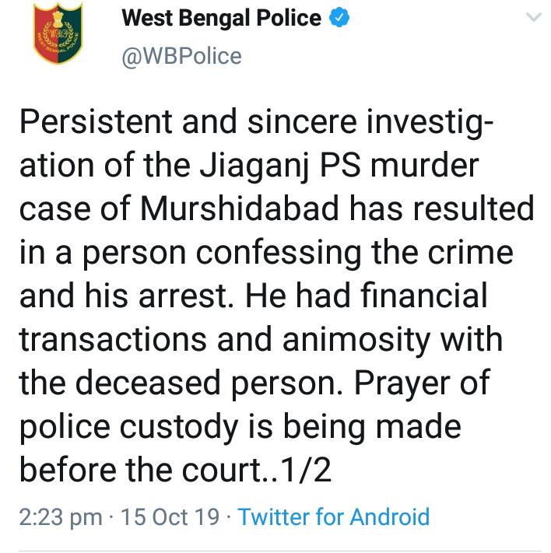This screenshot has width=551, height=553.
Task: Click the phrase financial transactions in tweet
Action: (x=253, y=317)
